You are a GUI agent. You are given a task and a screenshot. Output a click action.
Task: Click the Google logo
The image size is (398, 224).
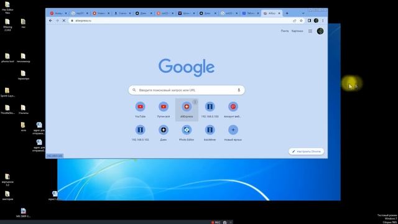pos(187,67)
